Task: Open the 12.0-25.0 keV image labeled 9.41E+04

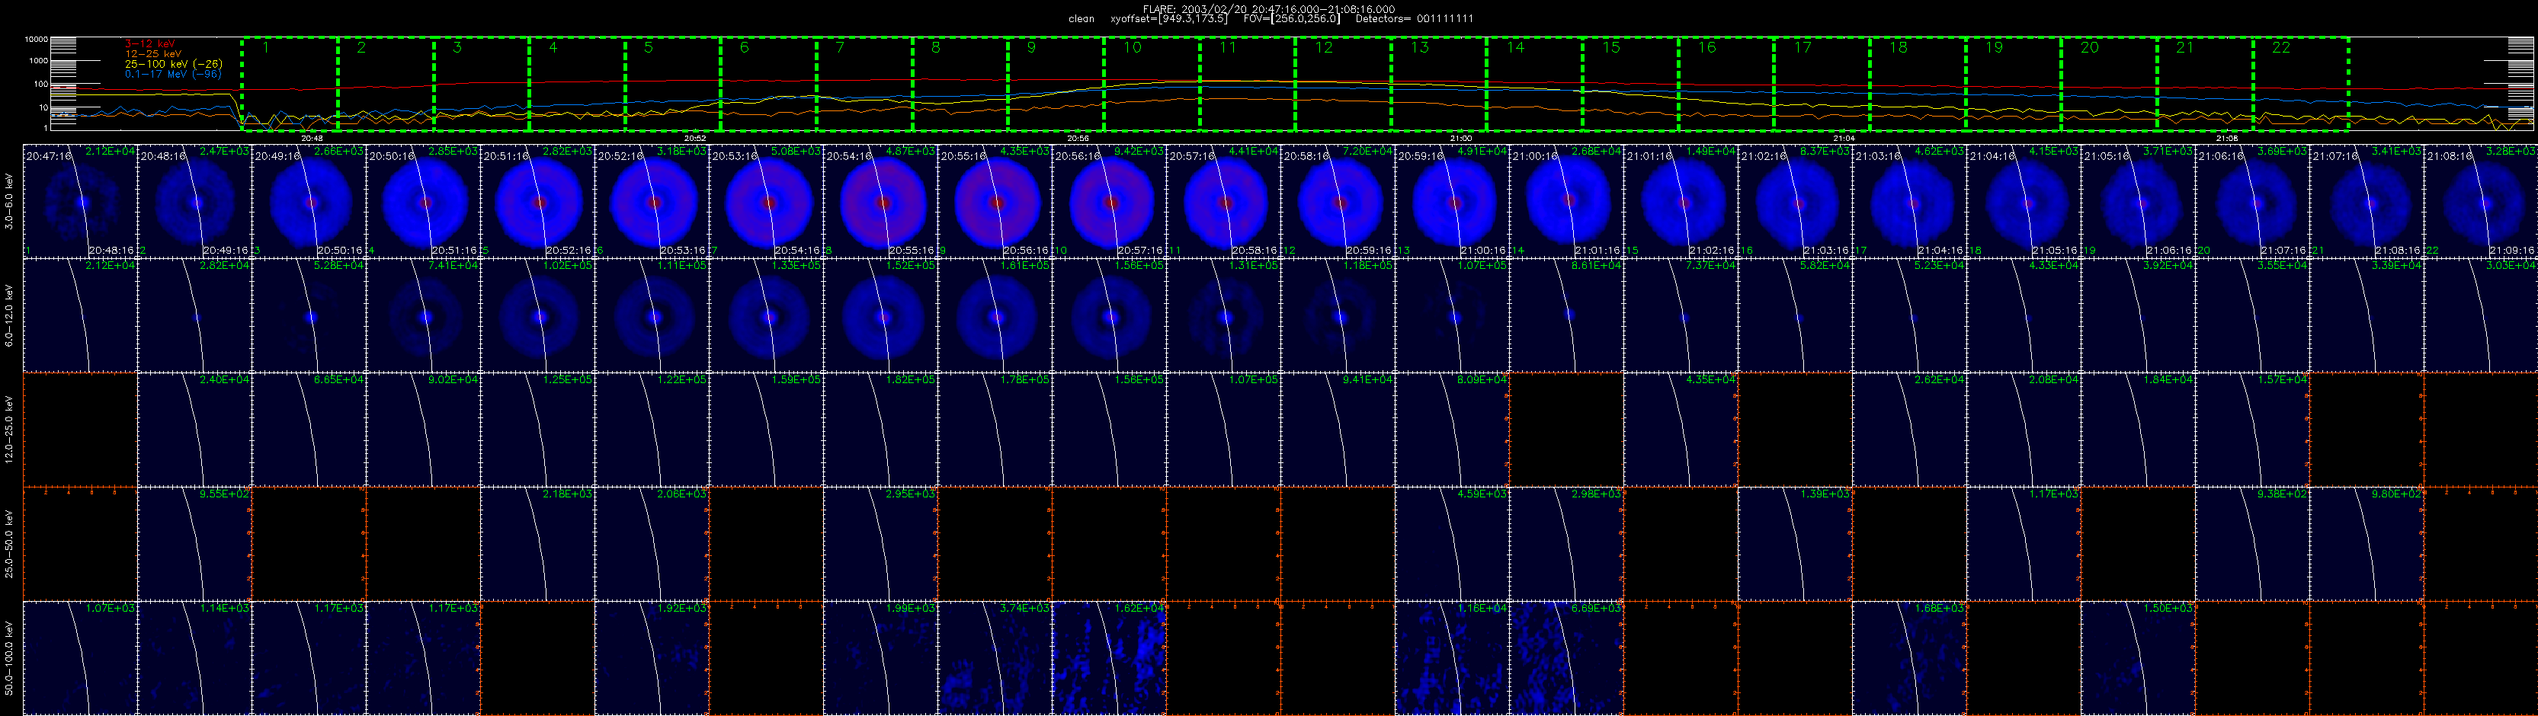Action: click(1338, 430)
